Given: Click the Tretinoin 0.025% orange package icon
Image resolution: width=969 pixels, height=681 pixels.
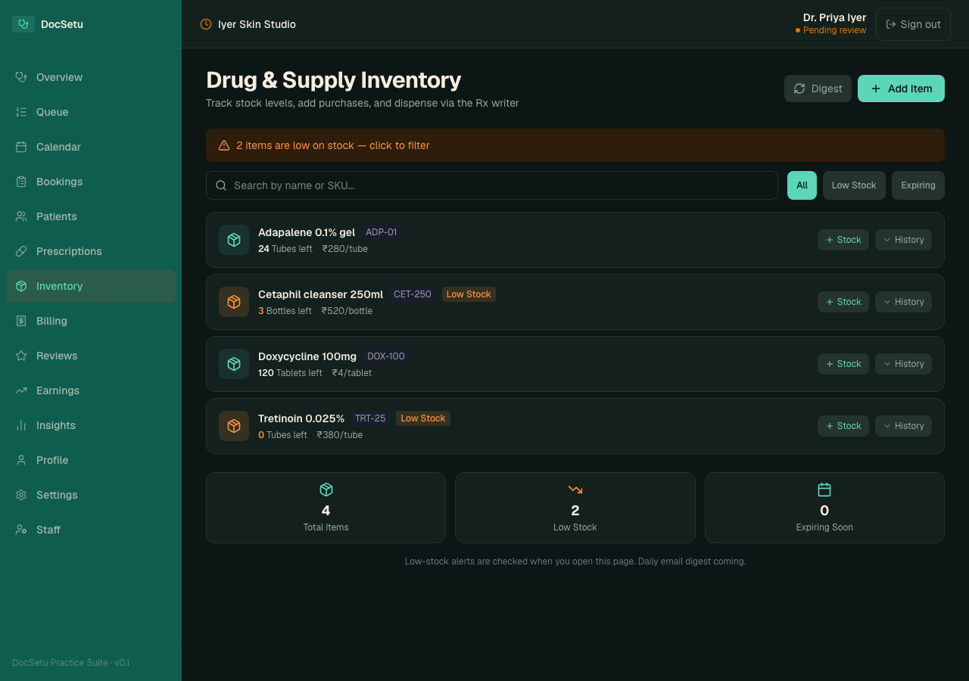Looking at the screenshot, I should (x=234, y=426).
